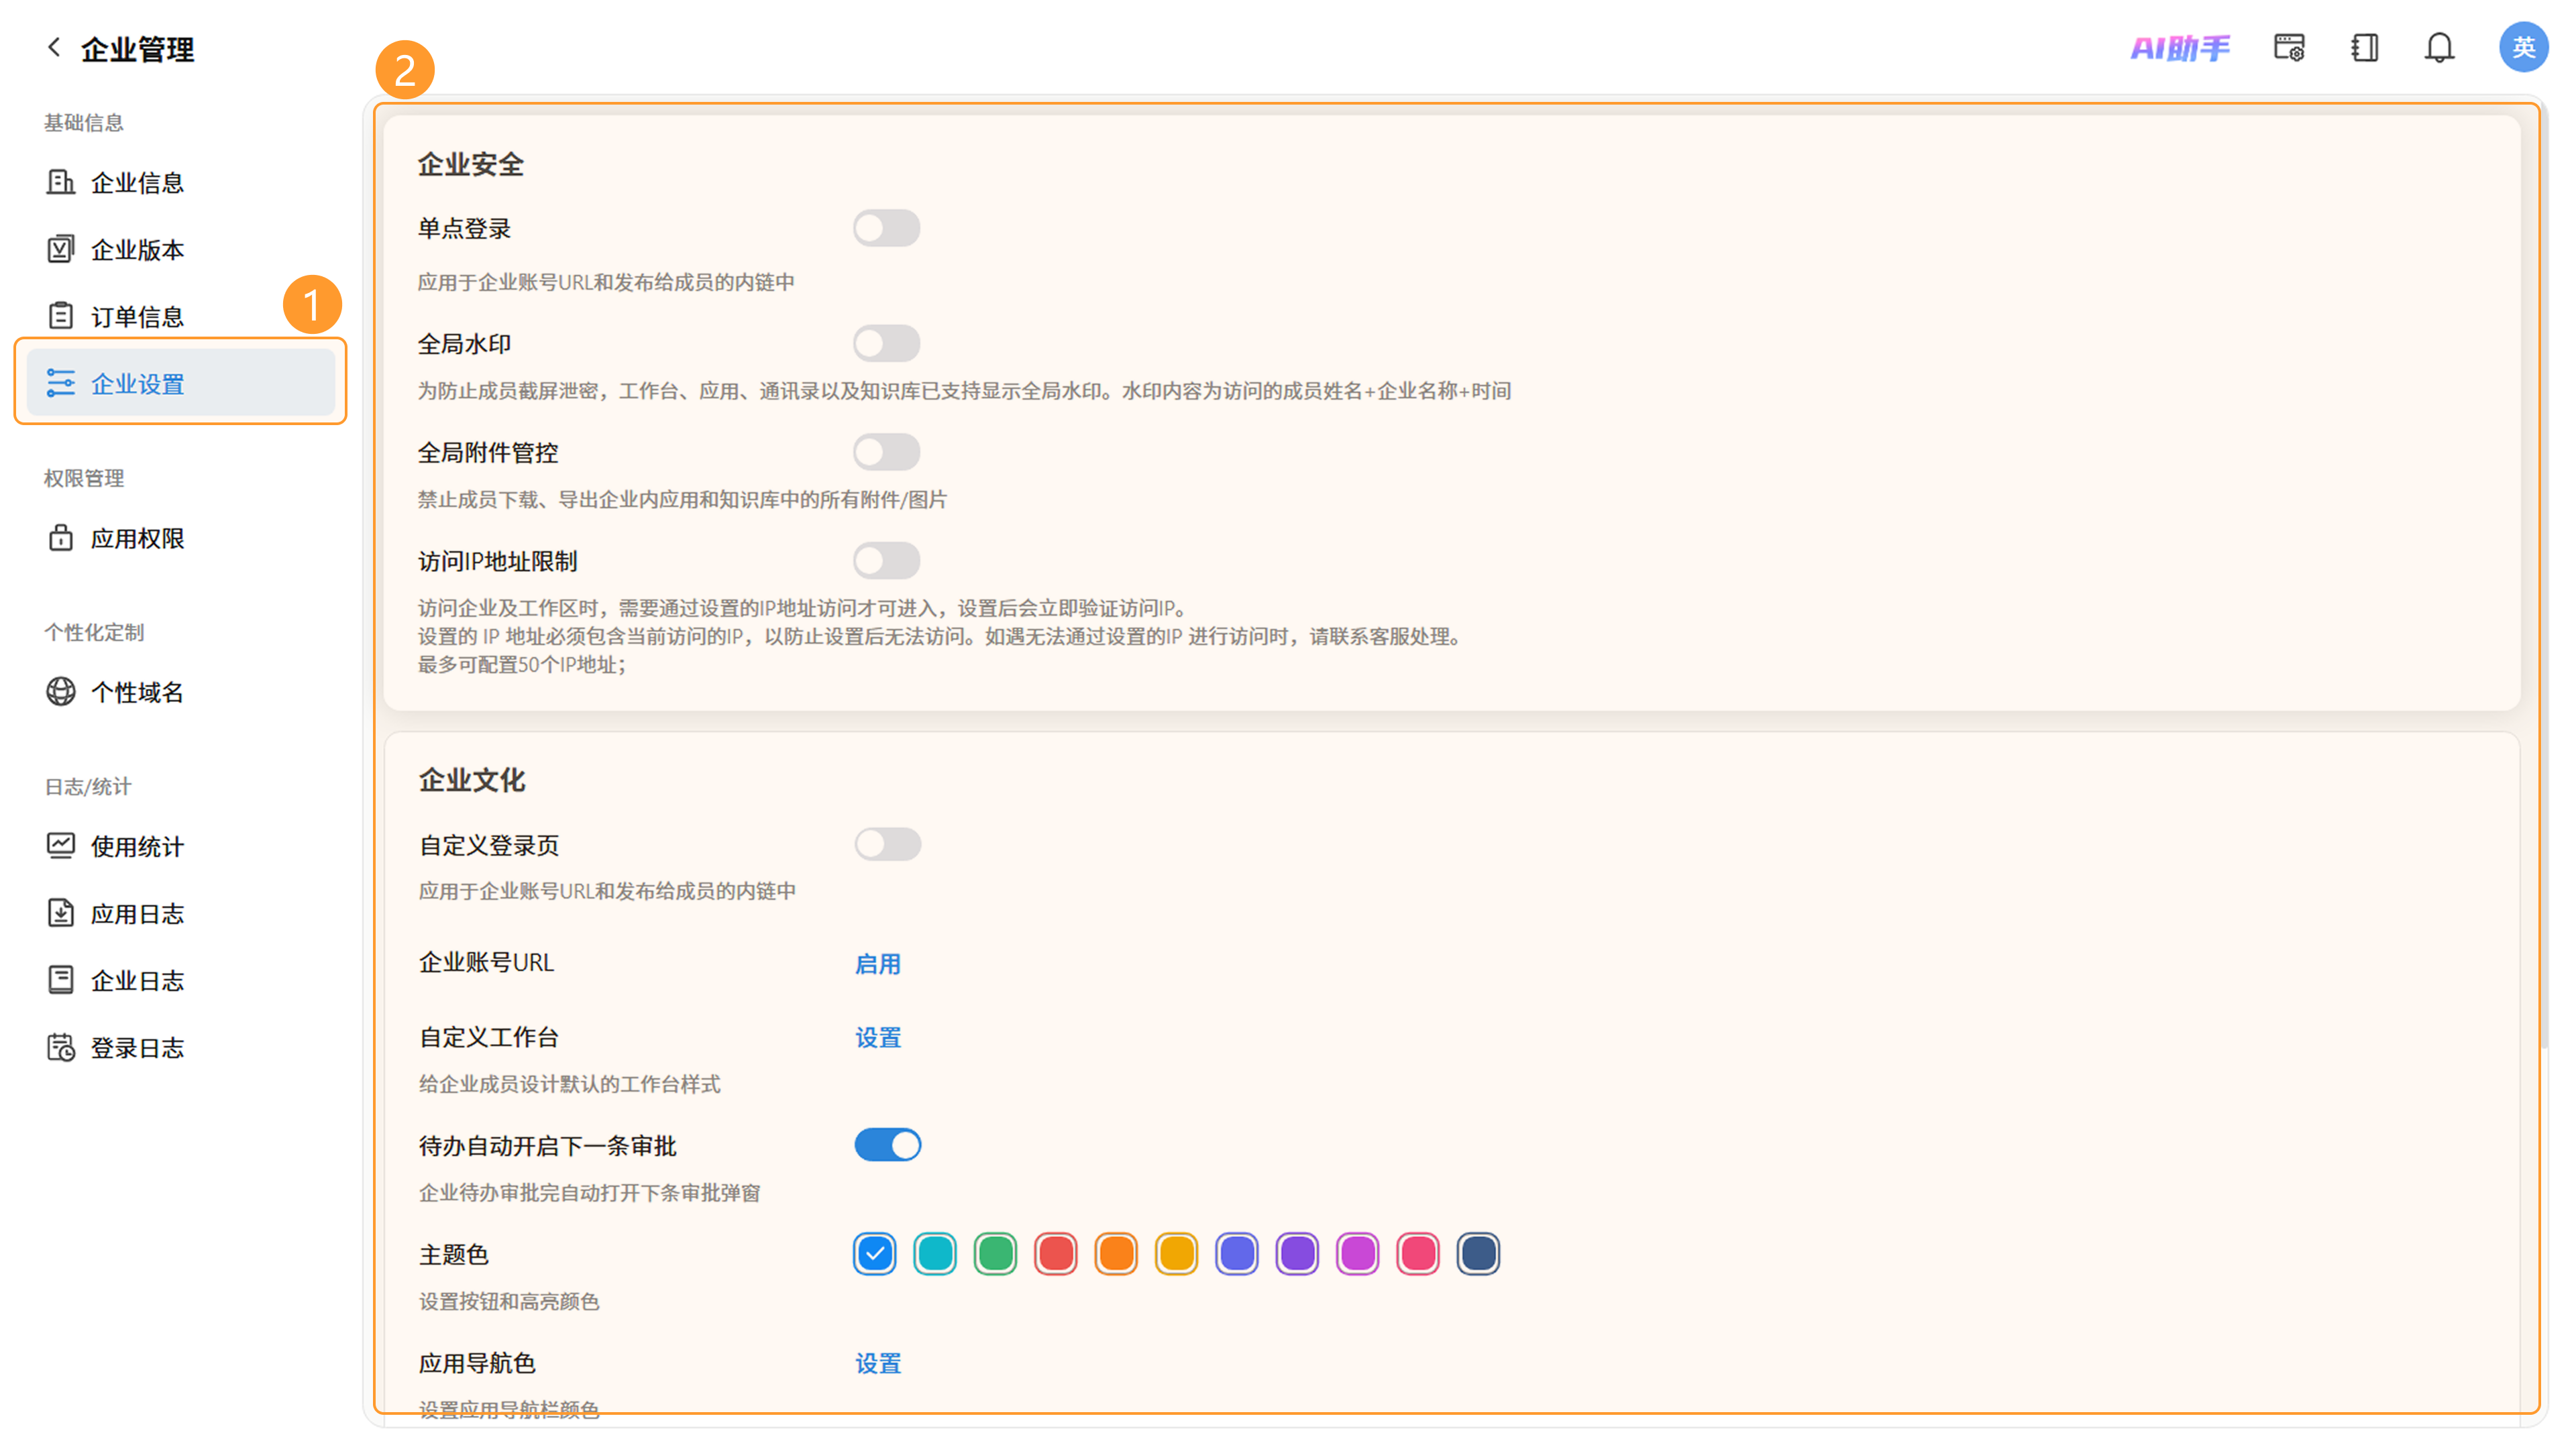Click the notification bell icon
This screenshot has width=2576, height=1447.
pos(2439,47)
